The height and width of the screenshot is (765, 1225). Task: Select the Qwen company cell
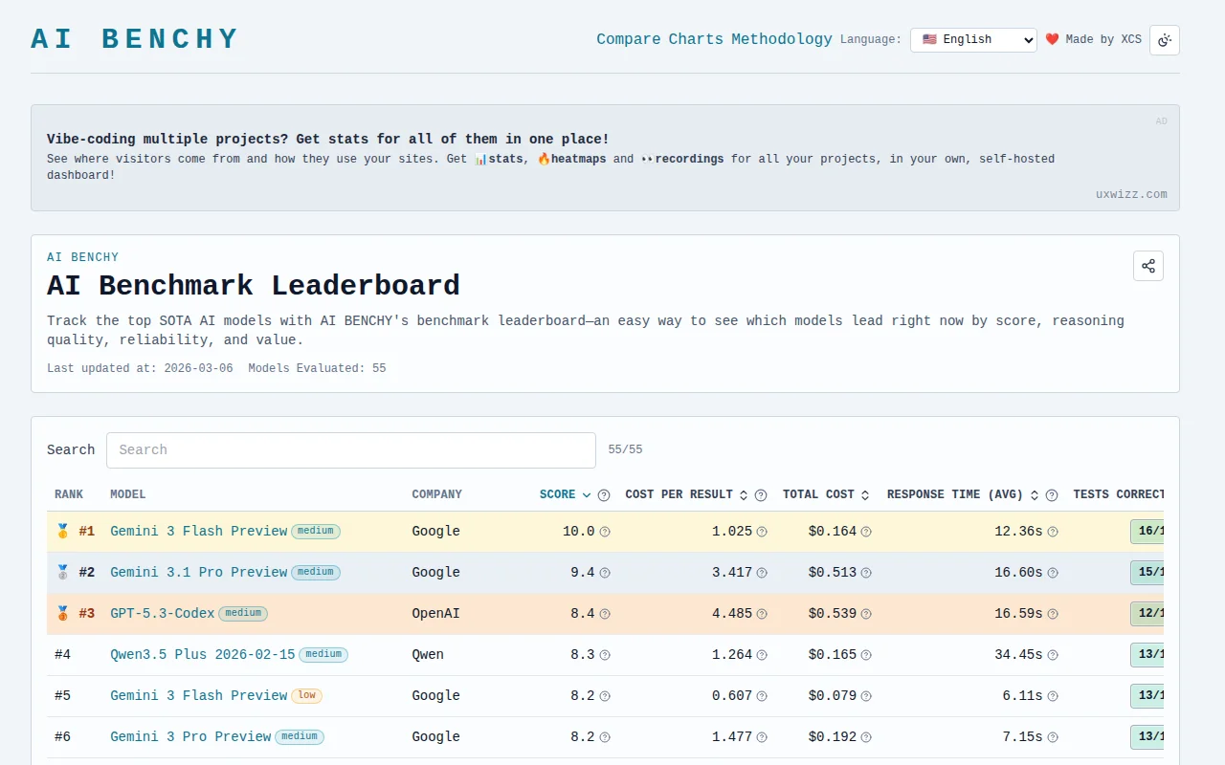429,655
